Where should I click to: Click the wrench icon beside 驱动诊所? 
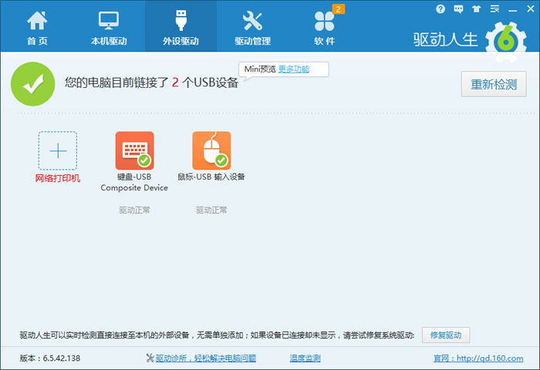(150, 358)
